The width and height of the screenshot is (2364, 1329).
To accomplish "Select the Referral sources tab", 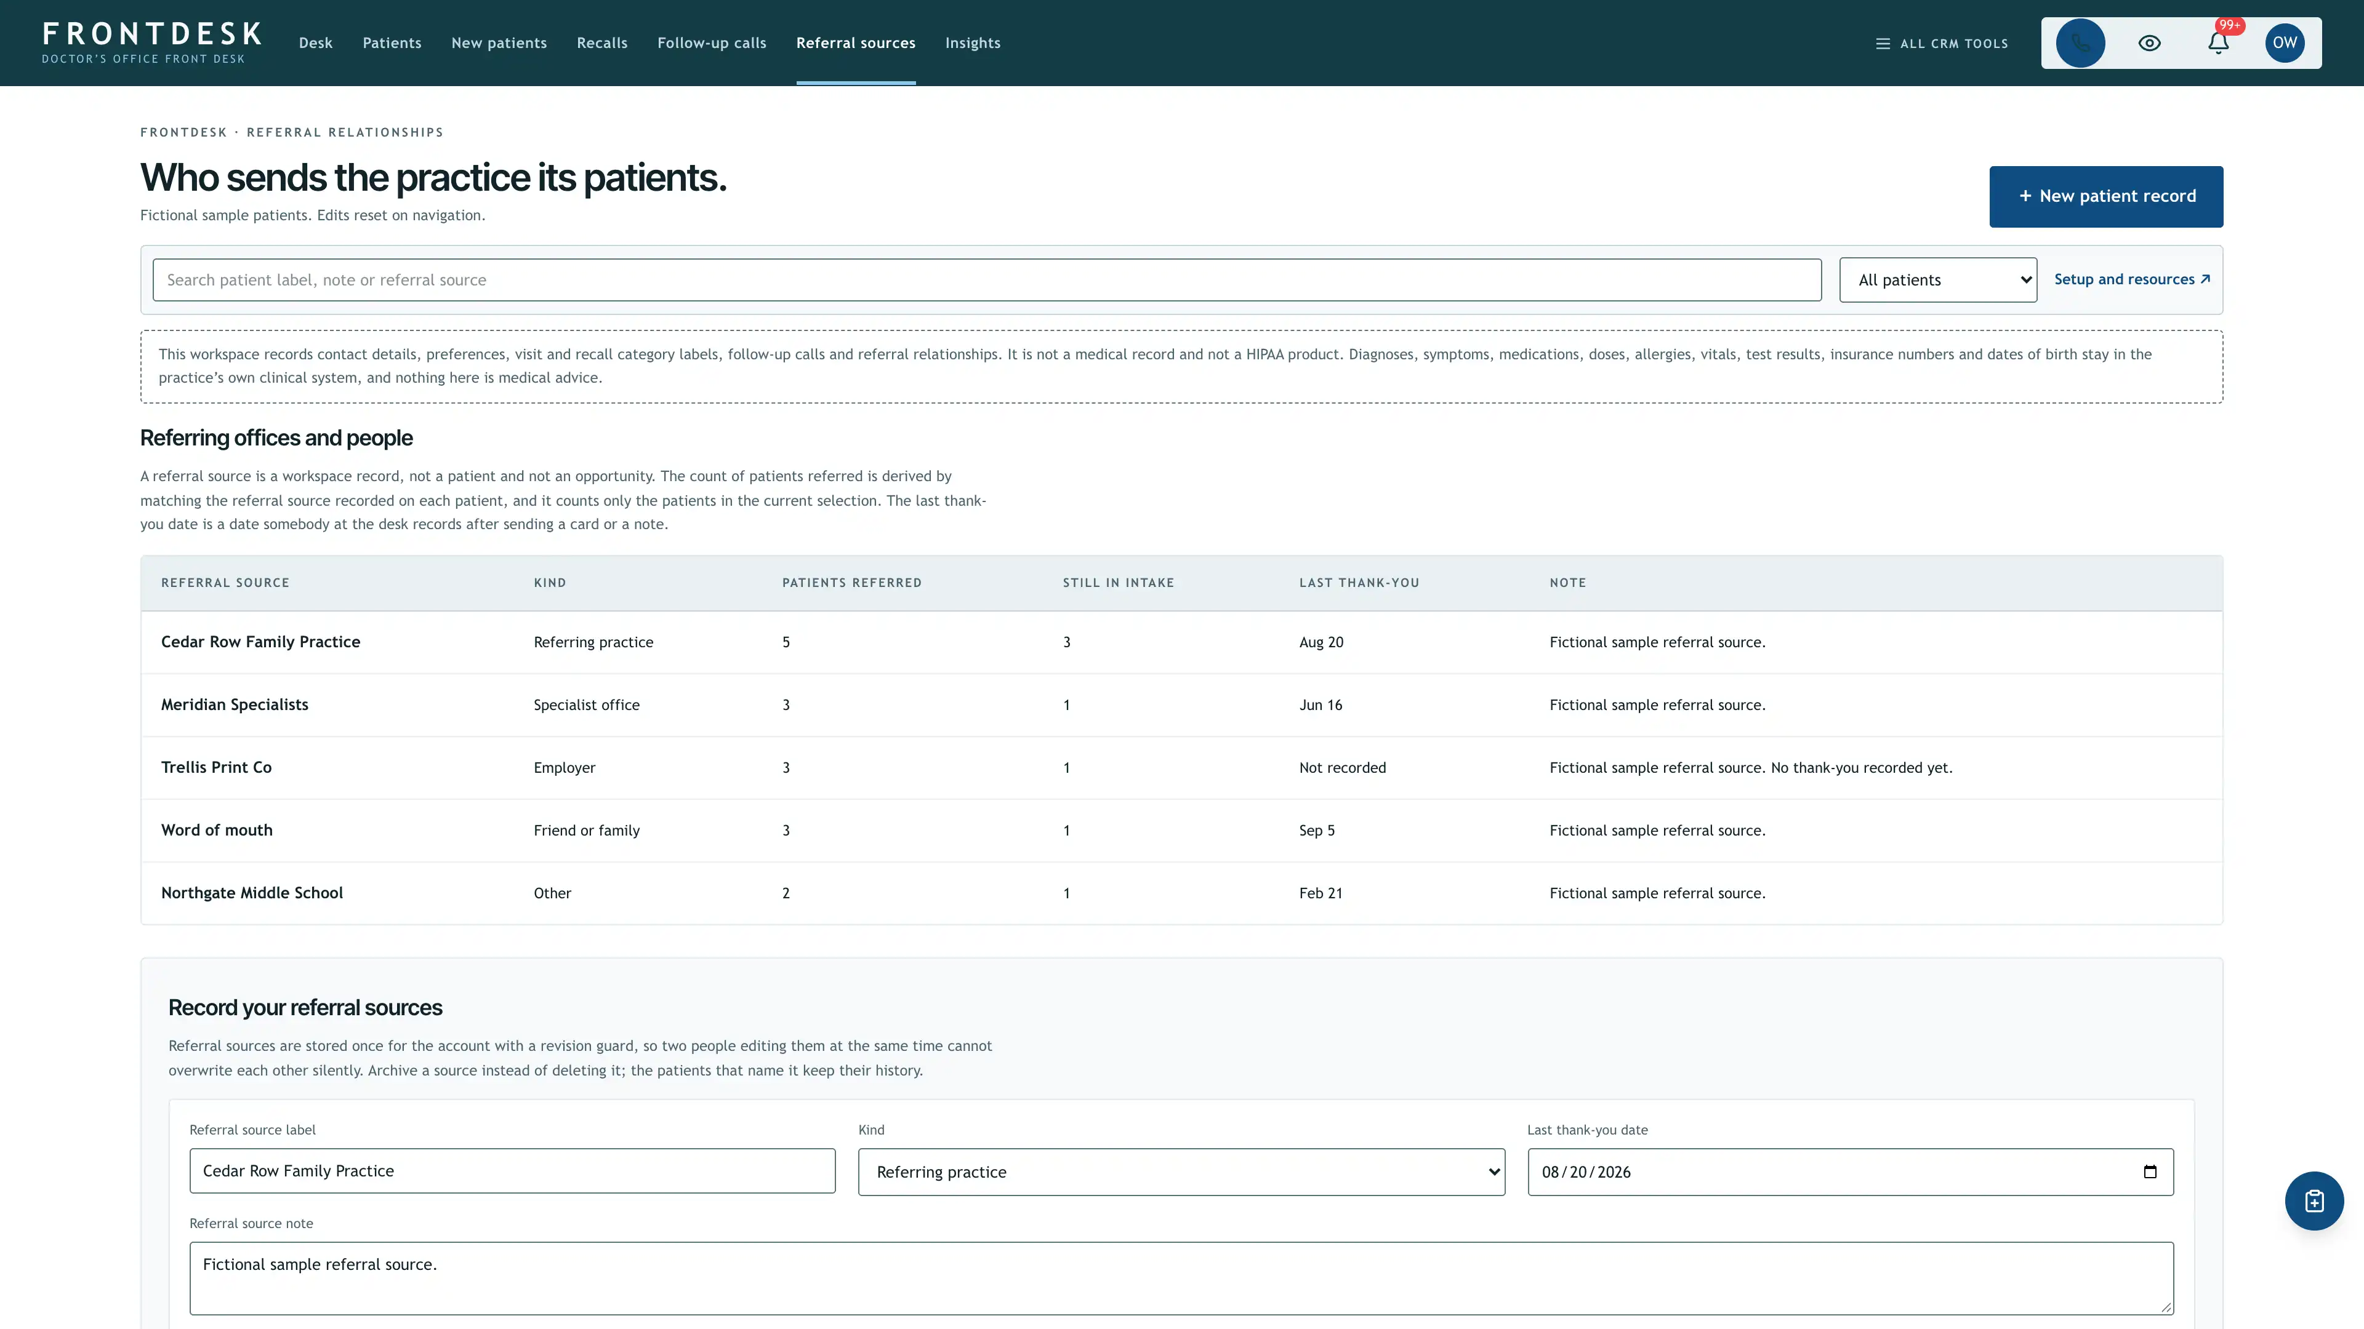I will (855, 43).
